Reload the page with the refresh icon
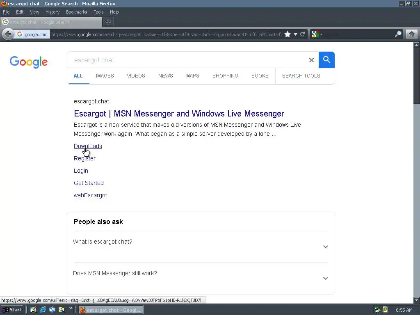 pyautogui.click(x=303, y=34)
